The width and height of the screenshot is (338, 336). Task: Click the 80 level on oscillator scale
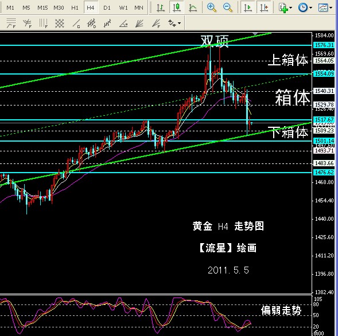coord(316,304)
